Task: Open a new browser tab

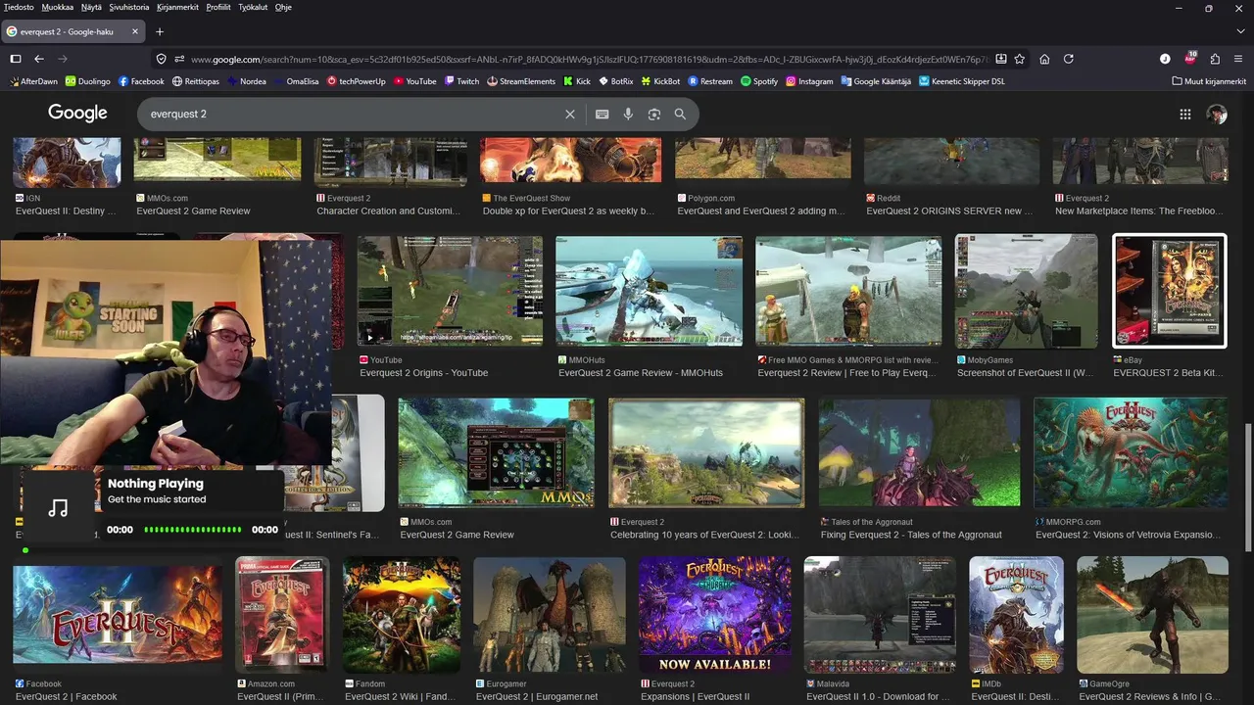Action: click(x=160, y=31)
